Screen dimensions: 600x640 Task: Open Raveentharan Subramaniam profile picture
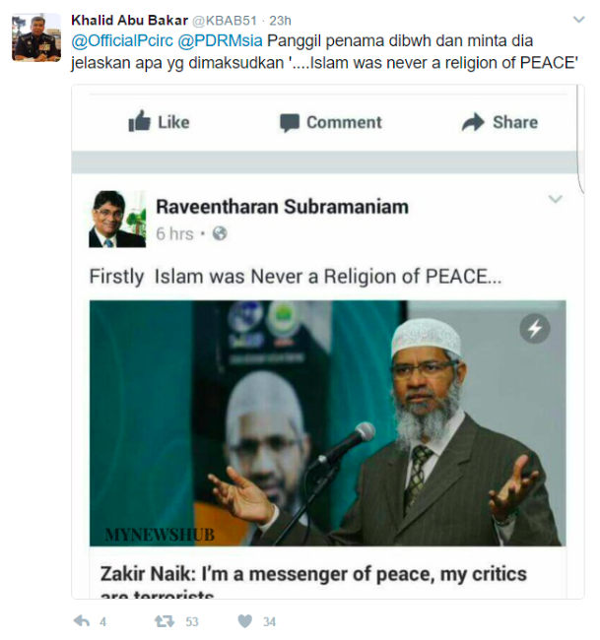pyautogui.click(x=117, y=219)
